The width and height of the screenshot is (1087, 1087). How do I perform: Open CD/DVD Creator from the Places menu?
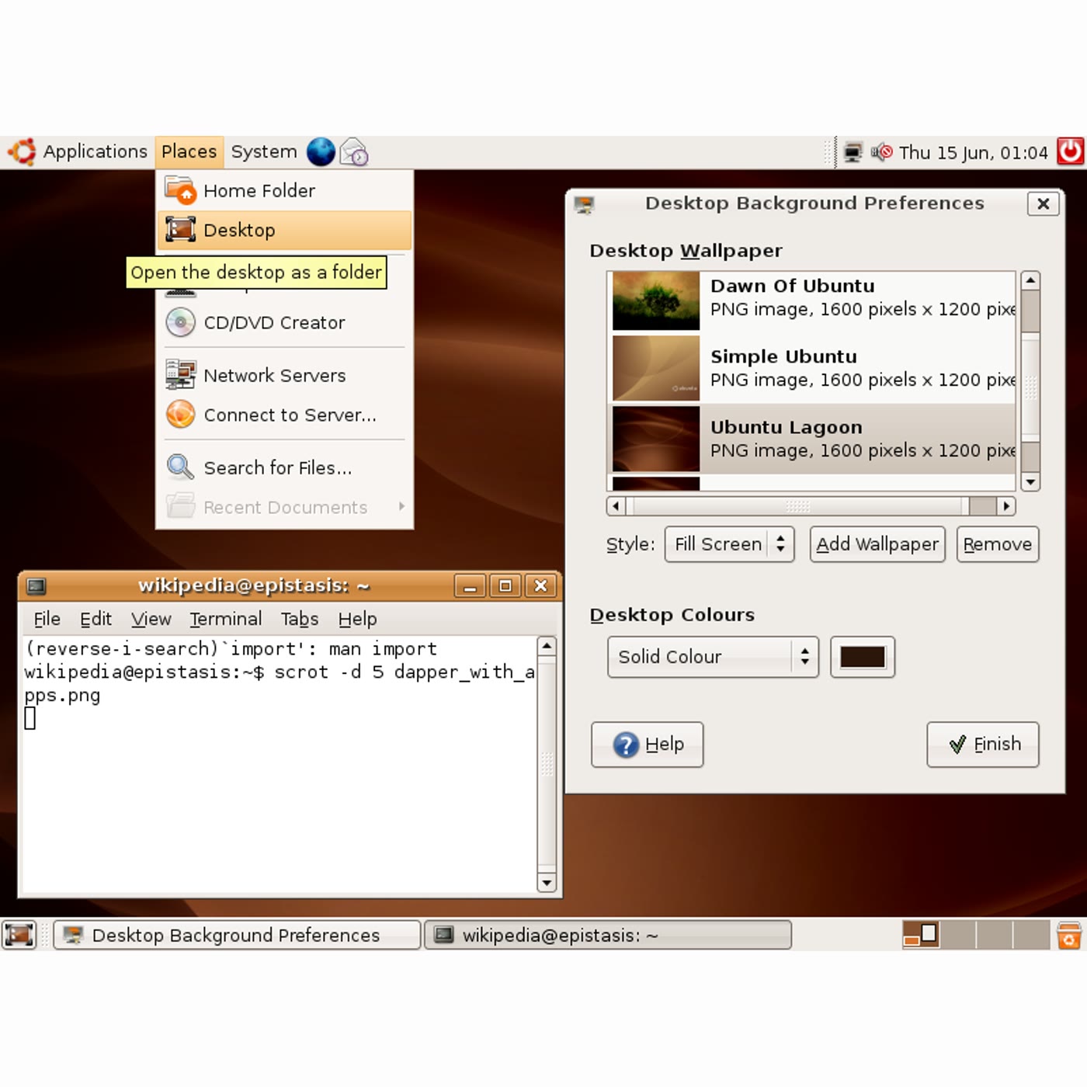click(284, 322)
